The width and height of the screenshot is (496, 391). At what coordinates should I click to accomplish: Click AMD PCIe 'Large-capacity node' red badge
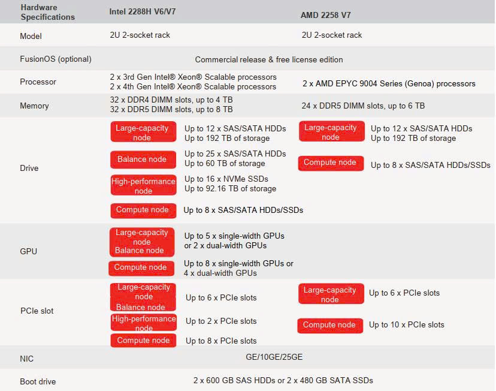(x=331, y=293)
